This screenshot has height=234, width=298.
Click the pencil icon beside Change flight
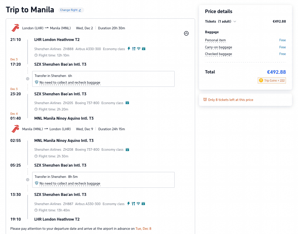click(x=80, y=10)
